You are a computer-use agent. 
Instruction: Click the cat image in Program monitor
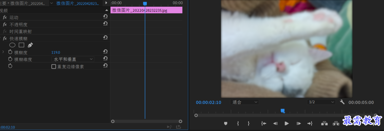tap(287, 49)
